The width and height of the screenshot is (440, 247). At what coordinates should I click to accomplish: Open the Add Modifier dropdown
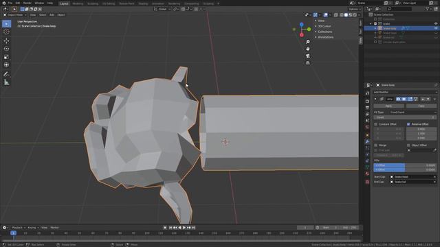[x=405, y=92]
